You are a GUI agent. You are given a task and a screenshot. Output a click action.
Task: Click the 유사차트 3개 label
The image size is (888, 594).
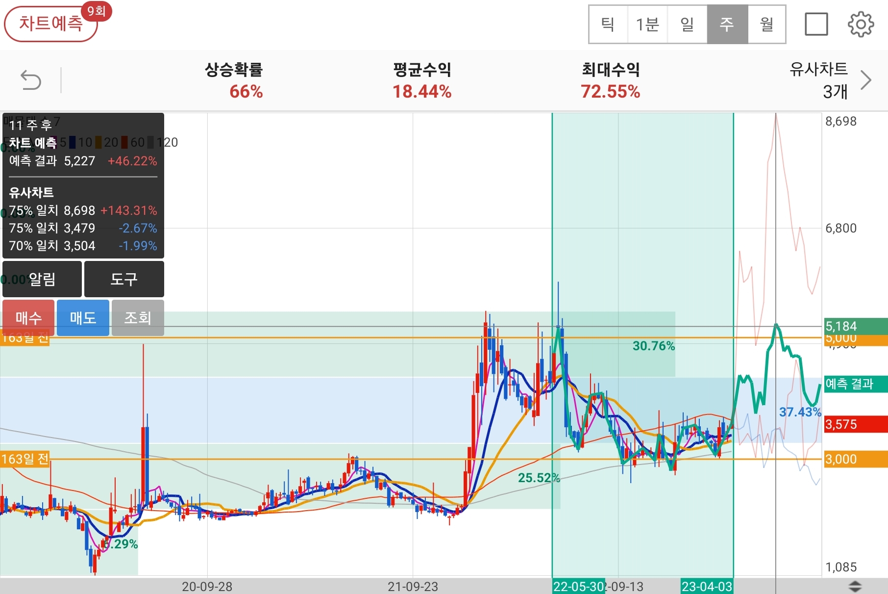[818, 80]
